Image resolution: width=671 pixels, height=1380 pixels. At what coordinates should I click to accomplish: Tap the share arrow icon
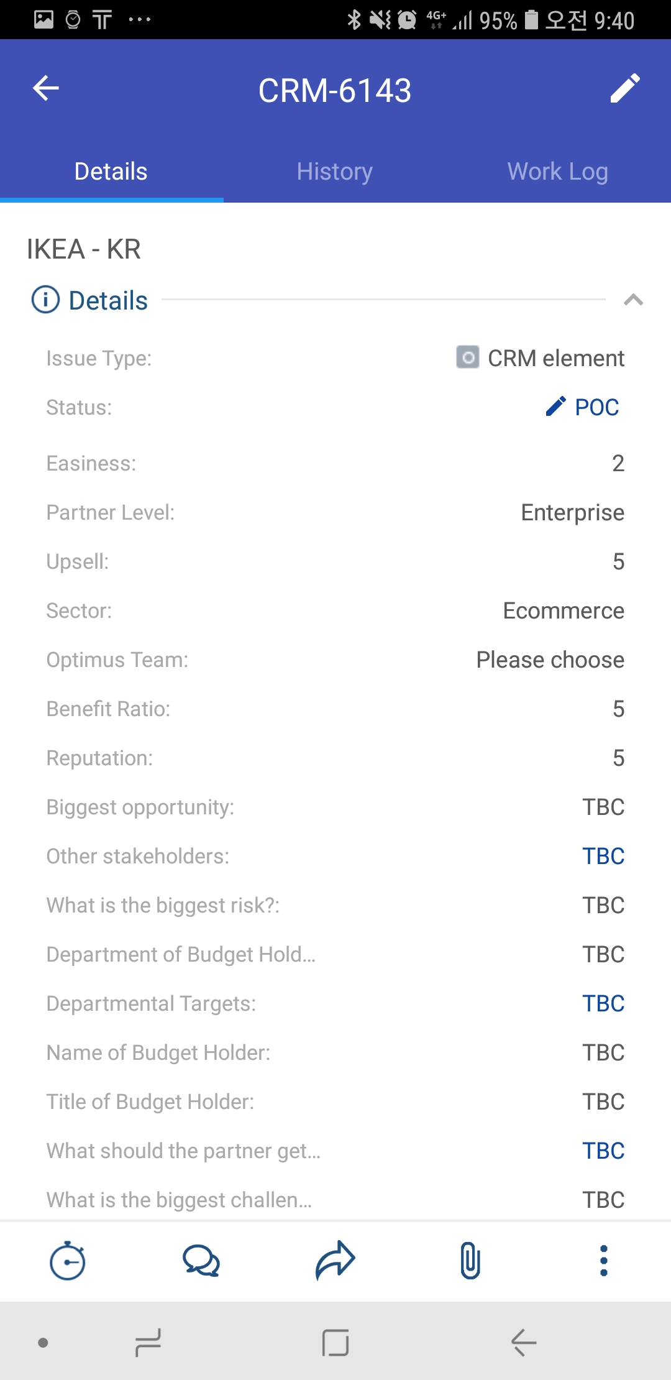(x=335, y=1261)
